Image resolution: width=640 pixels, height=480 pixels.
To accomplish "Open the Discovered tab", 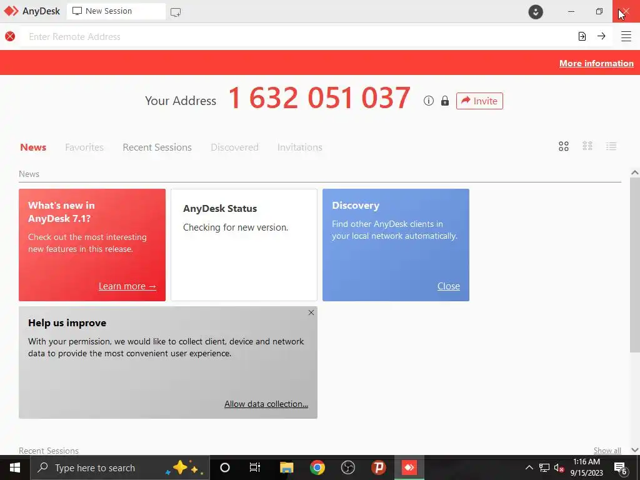I will coord(234,147).
